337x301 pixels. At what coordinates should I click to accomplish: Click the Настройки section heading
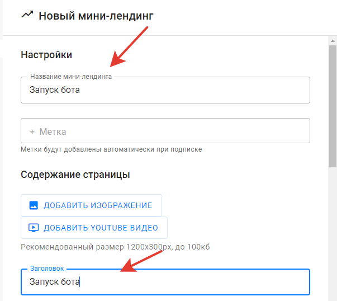coord(46,55)
